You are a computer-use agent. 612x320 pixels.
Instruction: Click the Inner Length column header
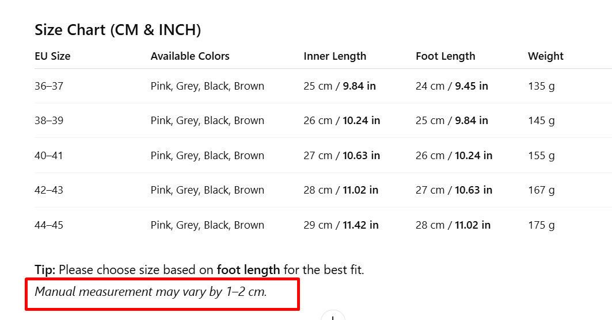point(335,56)
